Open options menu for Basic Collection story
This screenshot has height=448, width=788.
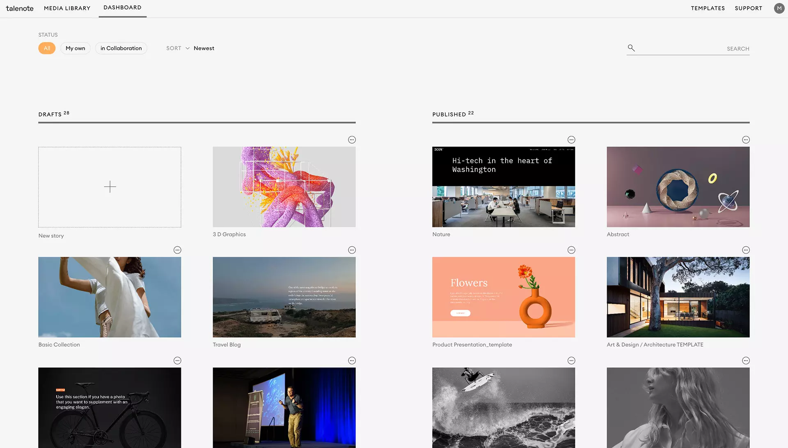pos(177,250)
